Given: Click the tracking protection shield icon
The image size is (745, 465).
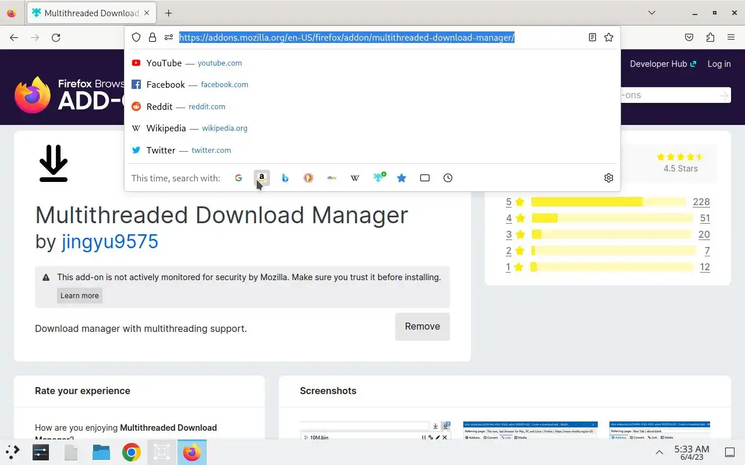Looking at the screenshot, I should (136, 37).
